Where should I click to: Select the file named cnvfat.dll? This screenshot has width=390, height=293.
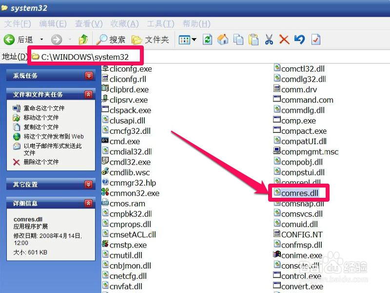pyautogui.click(x=126, y=286)
